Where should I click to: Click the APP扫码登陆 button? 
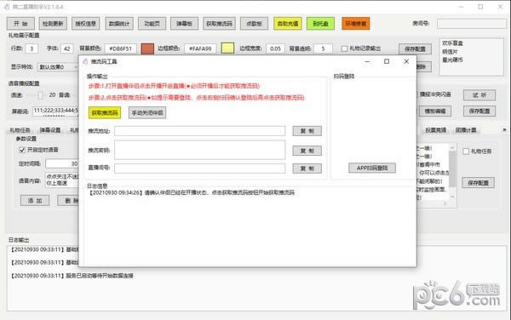coord(372,168)
